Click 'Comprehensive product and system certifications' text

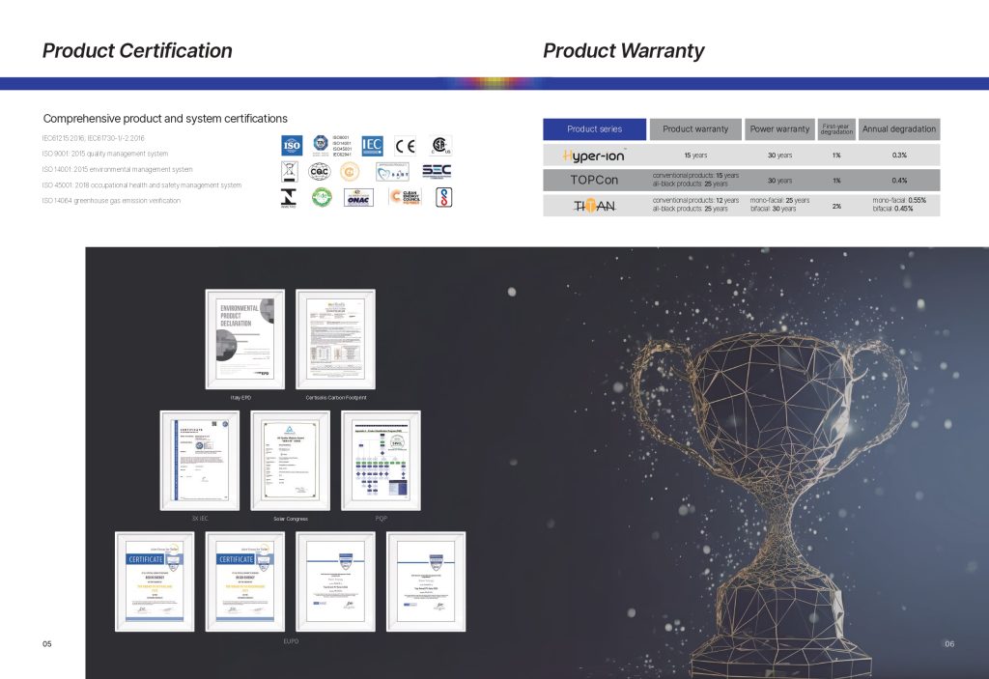165,119
